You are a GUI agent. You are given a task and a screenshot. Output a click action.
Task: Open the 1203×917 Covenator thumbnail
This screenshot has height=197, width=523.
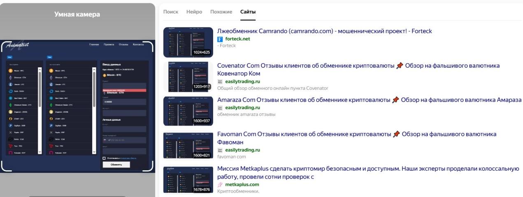[188, 77]
